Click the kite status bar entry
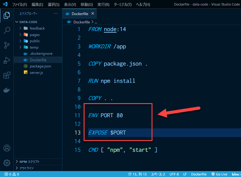241x177 pixels. click(236, 174)
